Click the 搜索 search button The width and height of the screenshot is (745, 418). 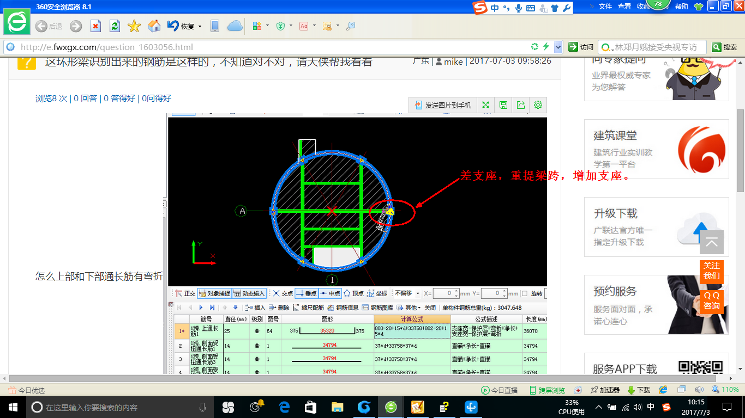point(725,47)
